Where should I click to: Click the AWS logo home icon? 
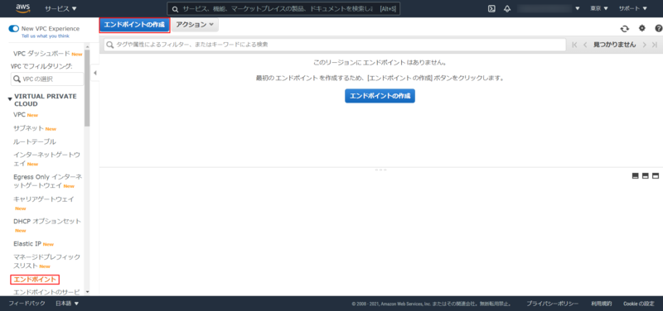pos(22,8)
